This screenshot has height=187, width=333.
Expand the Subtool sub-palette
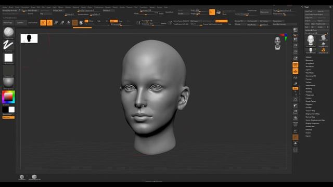click(x=309, y=57)
